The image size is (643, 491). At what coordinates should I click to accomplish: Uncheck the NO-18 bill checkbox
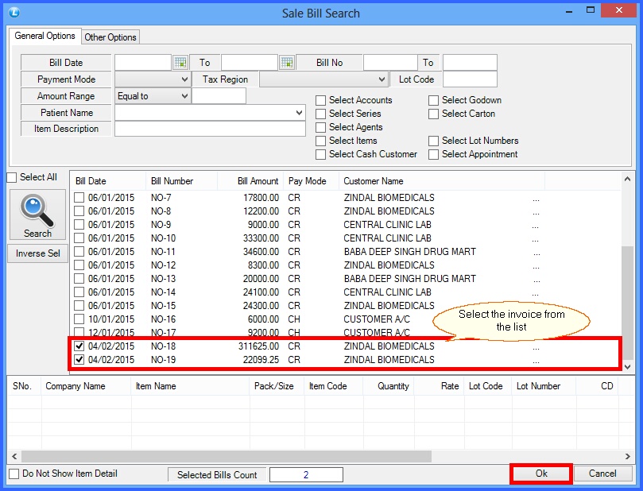[x=79, y=346]
